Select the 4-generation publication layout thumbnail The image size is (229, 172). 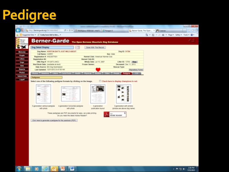coord(98,94)
